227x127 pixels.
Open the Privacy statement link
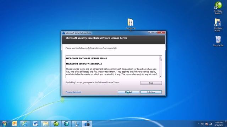click(73, 92)
